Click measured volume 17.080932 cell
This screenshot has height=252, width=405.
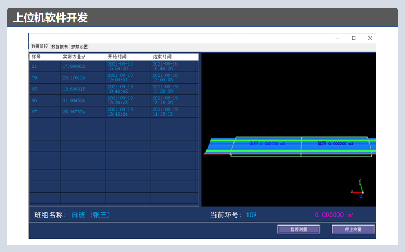(x=83, y=66)
